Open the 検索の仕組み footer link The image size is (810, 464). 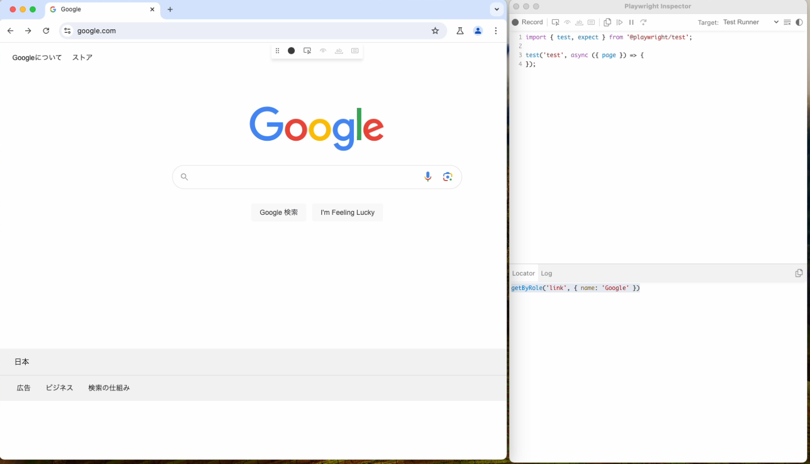[109, 388]
